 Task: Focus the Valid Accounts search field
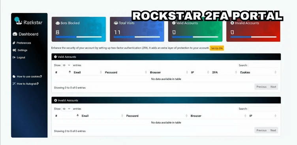(x=263, y=65)
